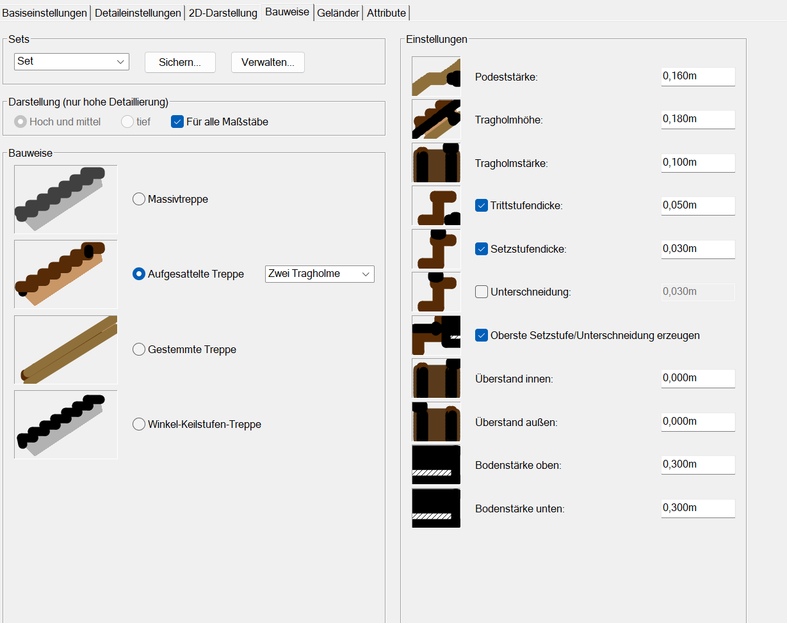This screenshot has width=787, height=623.
Task: Click the Podeststärke illustration icon
Action: tap(436, 77)
